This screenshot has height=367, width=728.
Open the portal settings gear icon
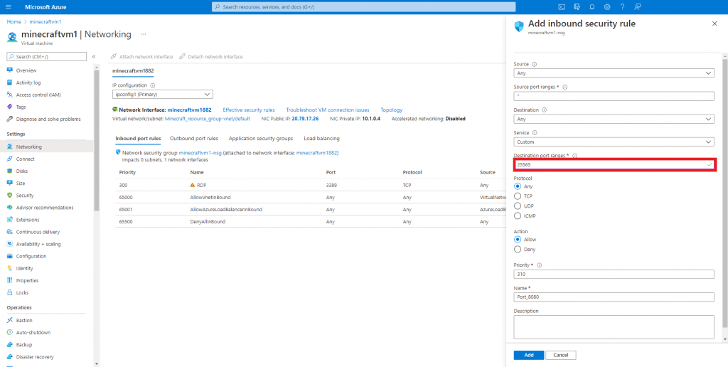607,6
